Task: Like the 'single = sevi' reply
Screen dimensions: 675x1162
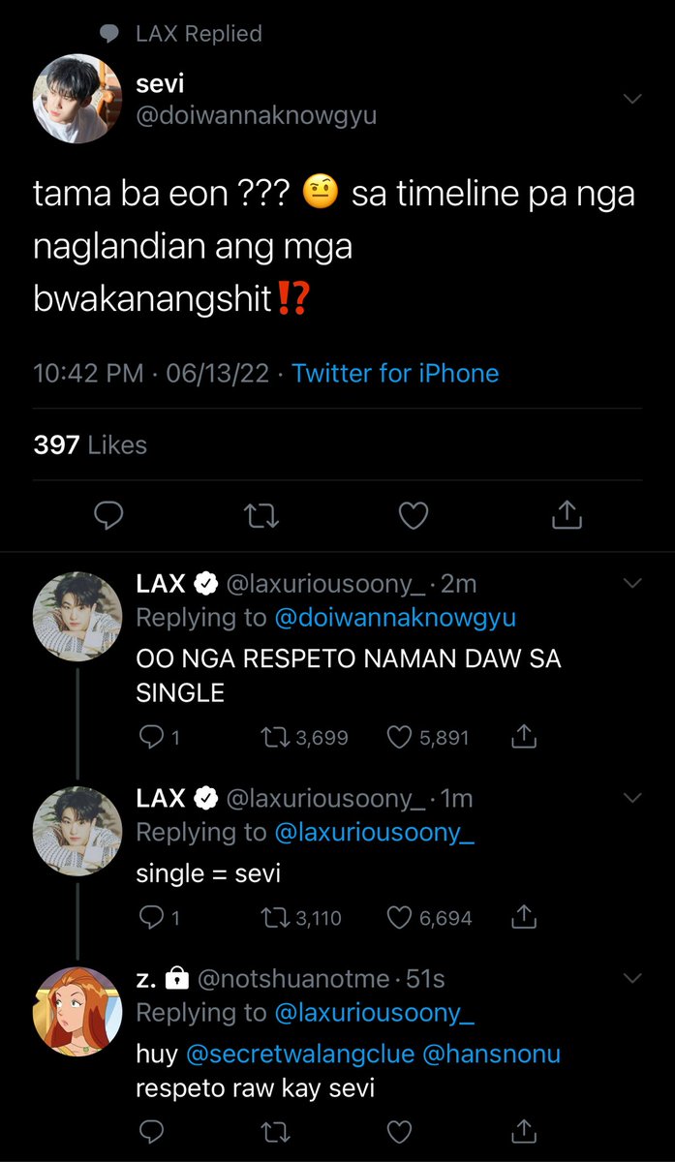Action: pos(429,917)
